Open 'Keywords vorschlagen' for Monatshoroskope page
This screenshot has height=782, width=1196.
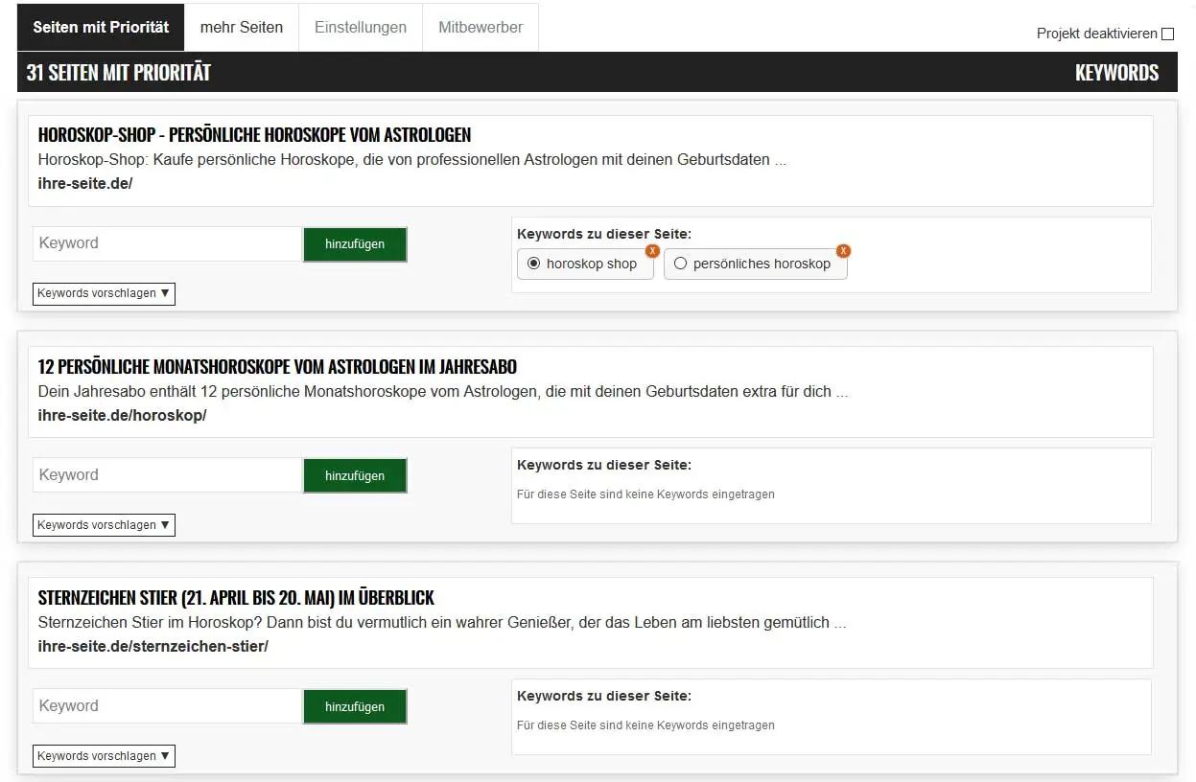(x=104, y=525)
